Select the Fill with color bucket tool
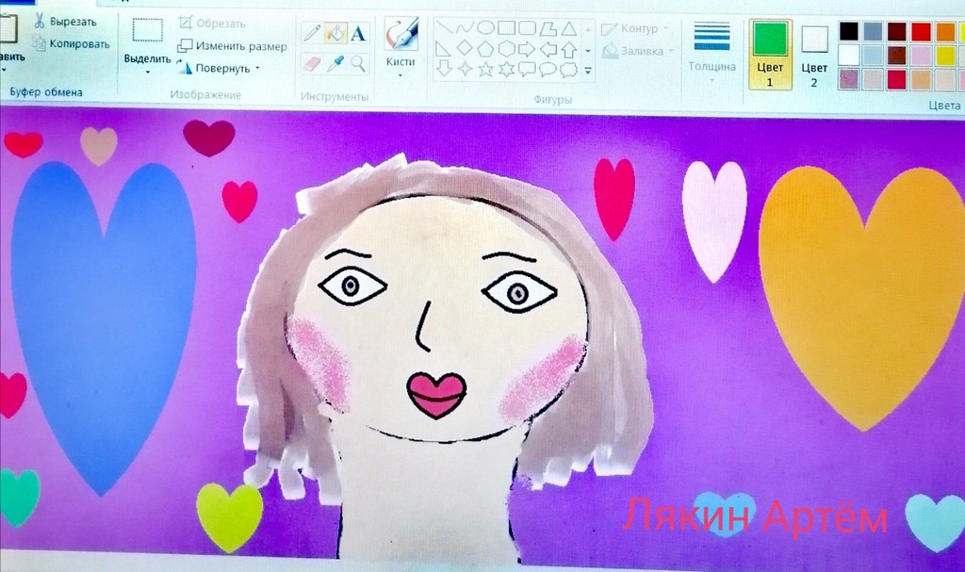This screenshot has width=965, height=572. pos(335,33)
